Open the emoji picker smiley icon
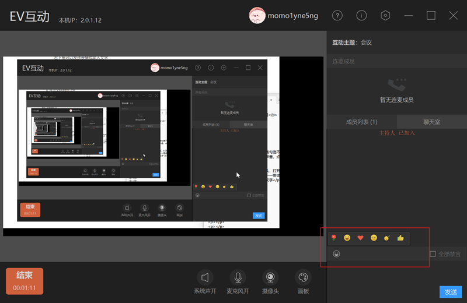The height and width of the screenshot is (303, 467). point(336,253)
